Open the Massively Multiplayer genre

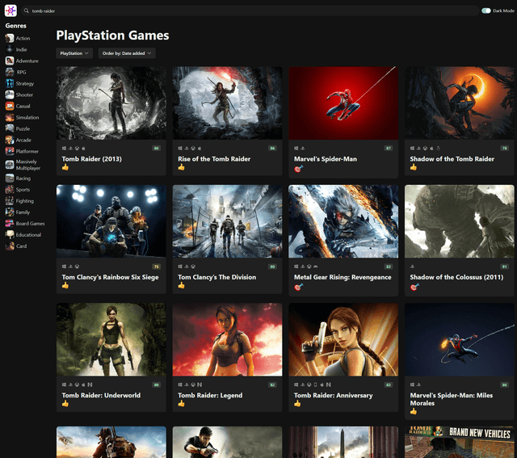27,165
